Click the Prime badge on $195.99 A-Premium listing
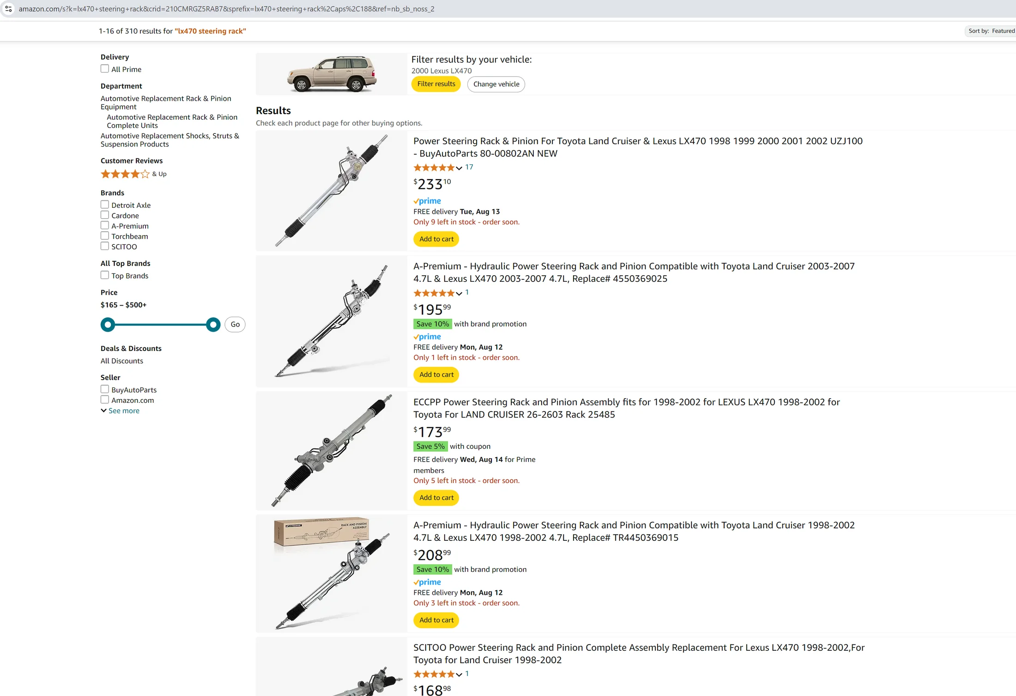Image resolution: width=1016 pixels, height=696 pixels. (427, 337)
